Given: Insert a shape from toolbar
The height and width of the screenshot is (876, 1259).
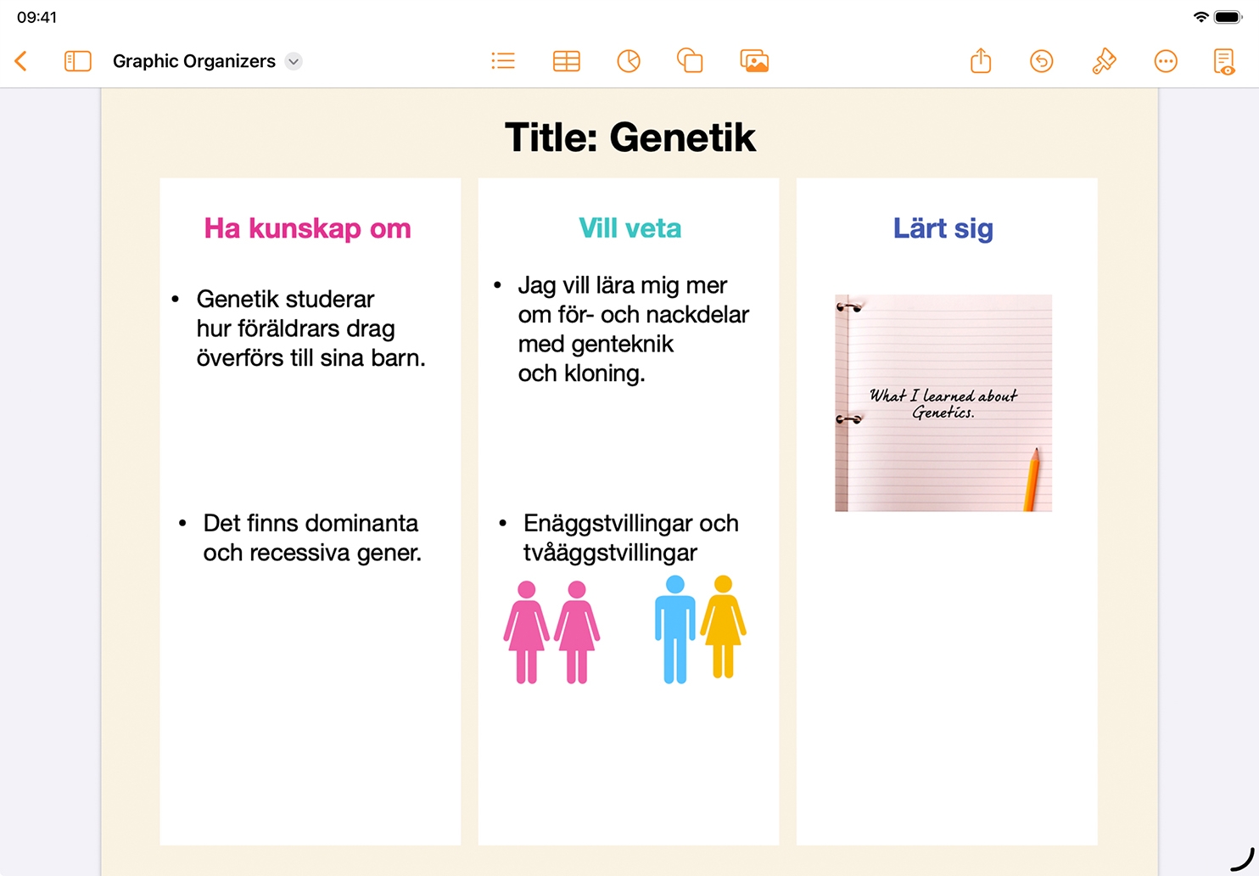Looking at the screenshot, I should (x=690, y=61).
